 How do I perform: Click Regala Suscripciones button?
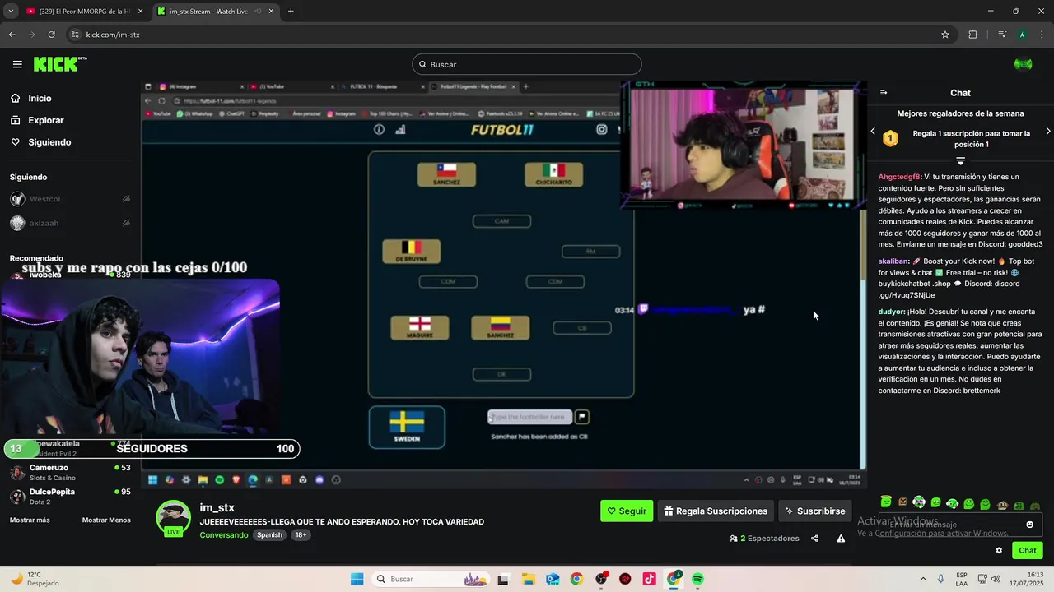[716, 511]
